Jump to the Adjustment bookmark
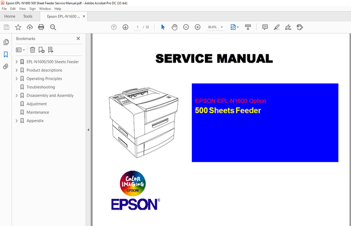 point(37,104)
